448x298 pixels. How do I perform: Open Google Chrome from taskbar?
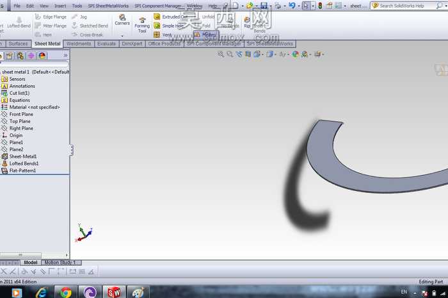pos(66,292)
